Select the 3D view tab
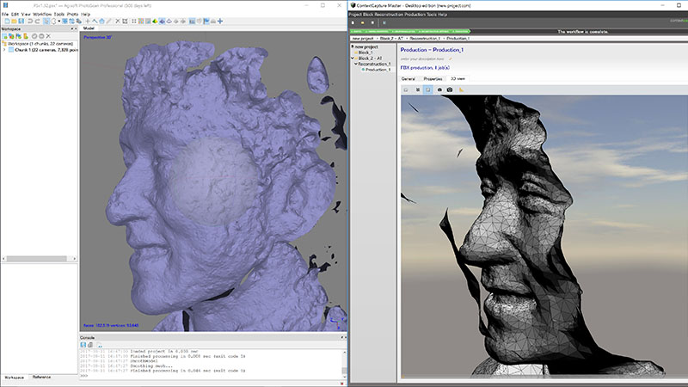The width and height of the screenshot is (688, 387). 458,79
